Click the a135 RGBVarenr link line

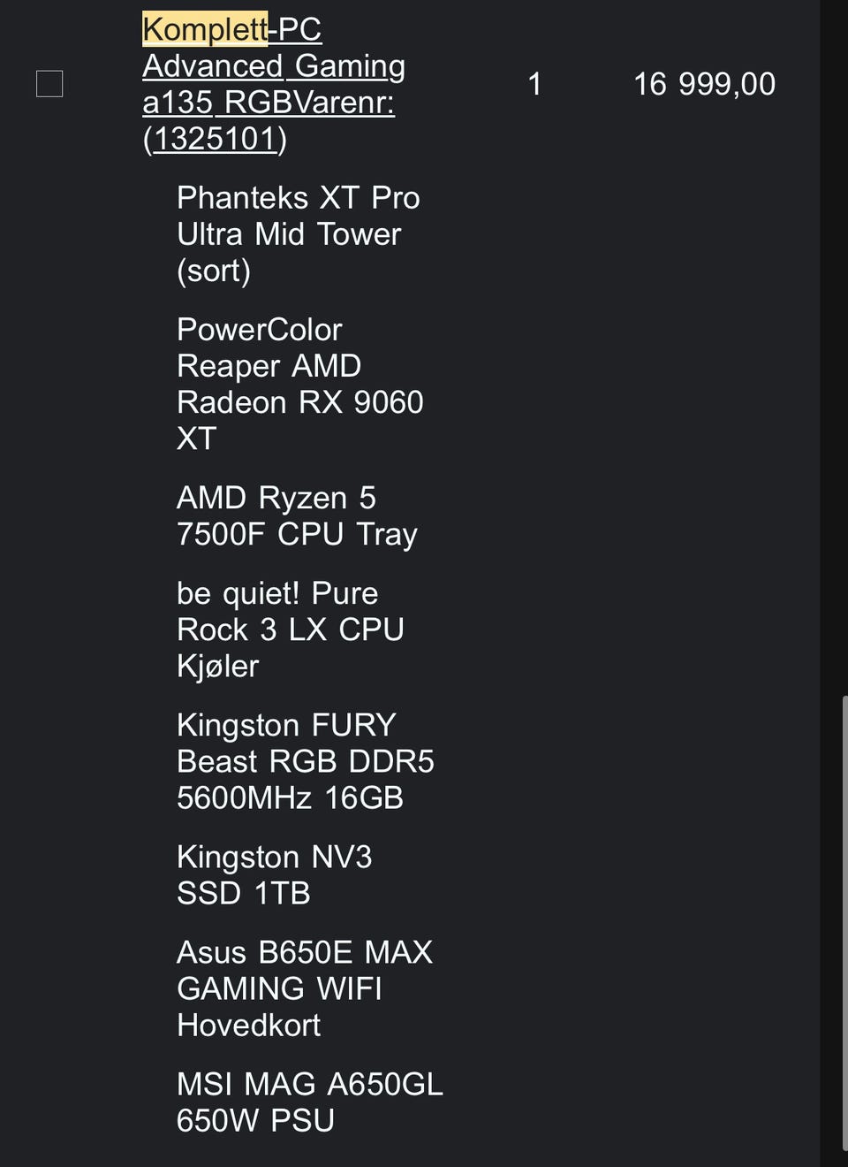coord(268,103)
